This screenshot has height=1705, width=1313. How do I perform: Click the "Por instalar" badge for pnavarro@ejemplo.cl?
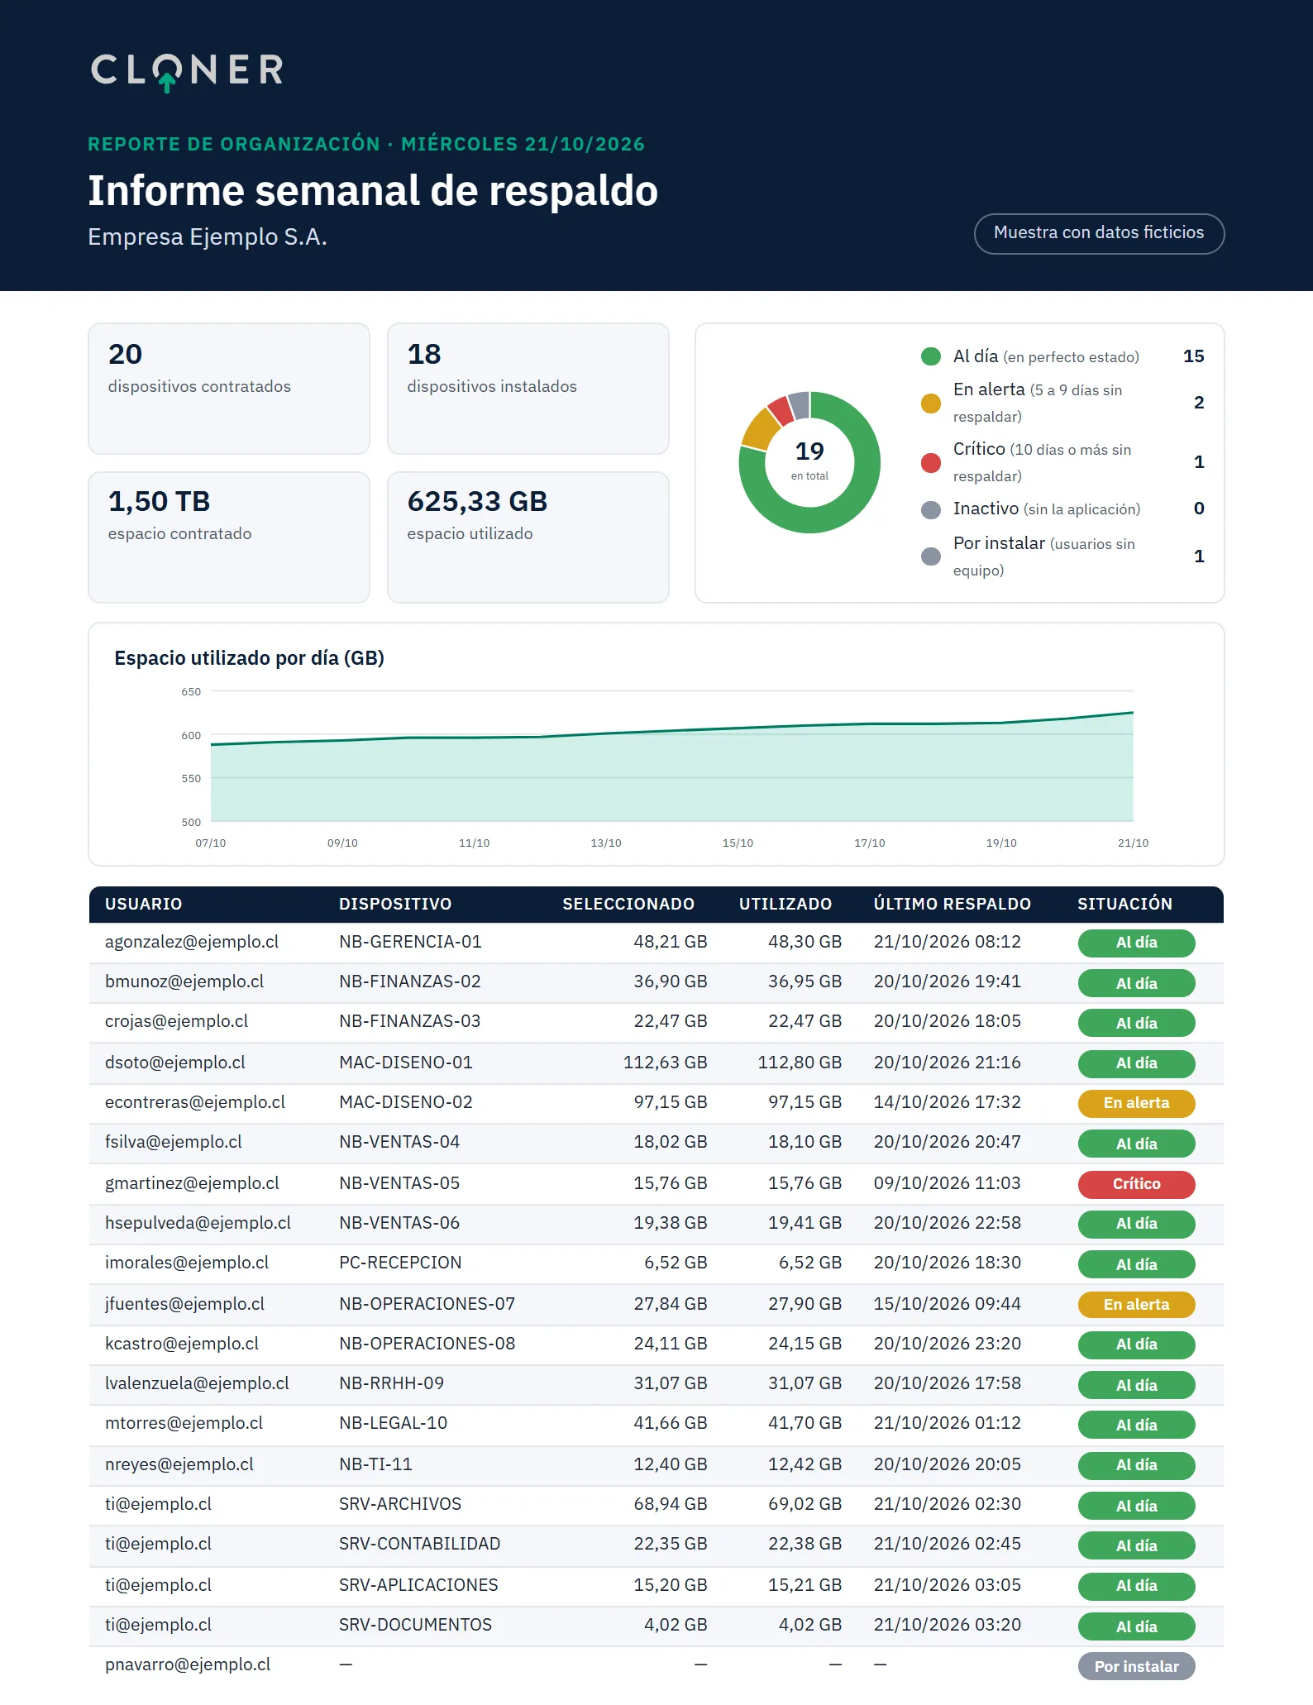coord(1136,1667)
